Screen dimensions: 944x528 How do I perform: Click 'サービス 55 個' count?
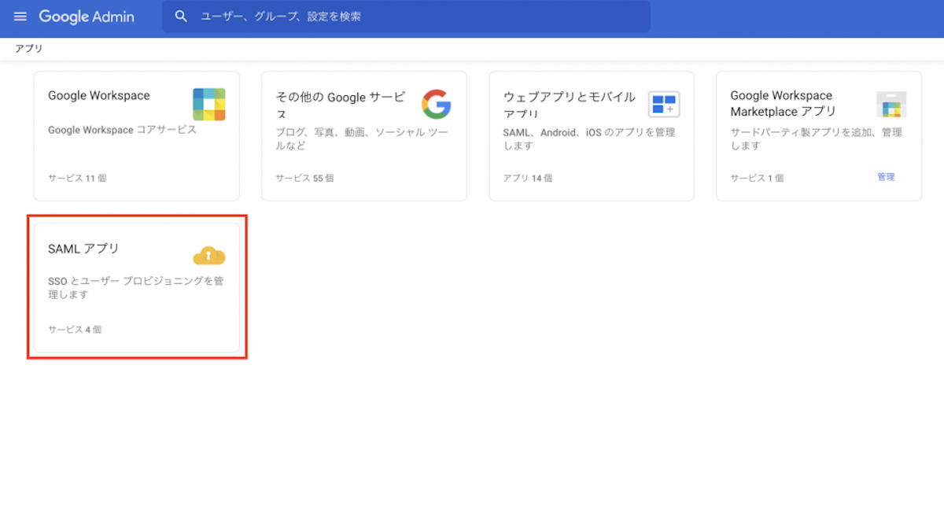point(304,179)
